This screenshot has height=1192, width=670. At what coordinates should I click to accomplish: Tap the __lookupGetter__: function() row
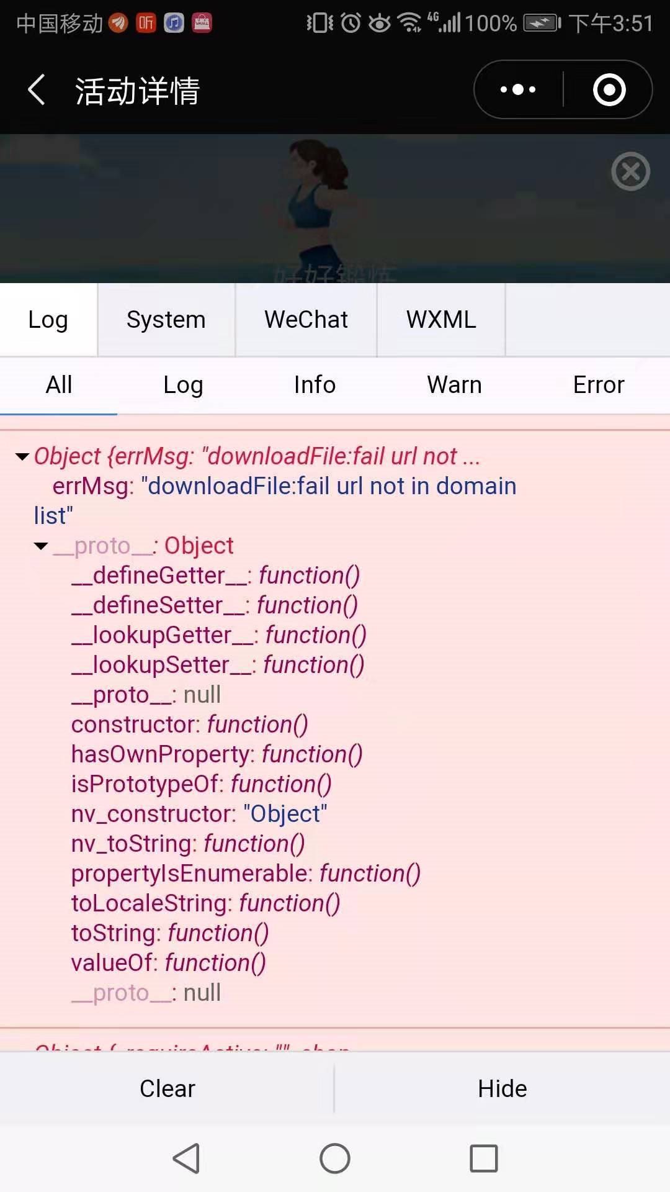(219, 635)
